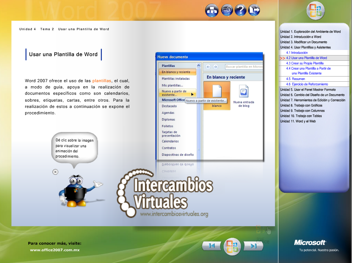Click the orange 'plantillas' glossary word
This screenshot has width=352, height=263.
[102, 81]
